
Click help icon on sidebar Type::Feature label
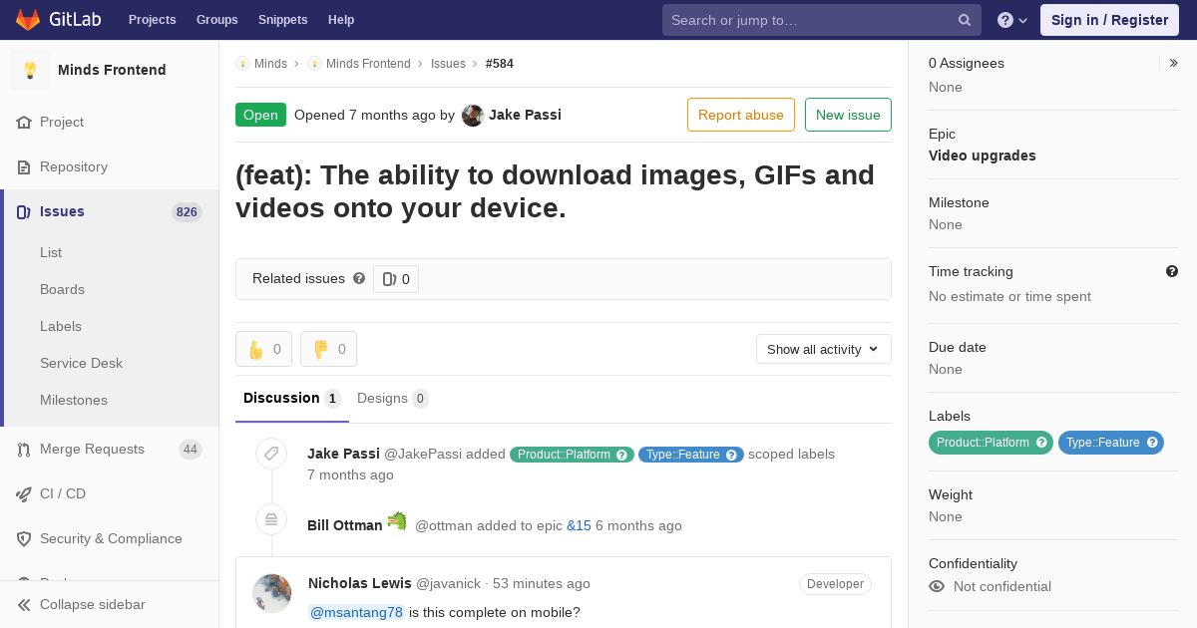coord(1152,442)
